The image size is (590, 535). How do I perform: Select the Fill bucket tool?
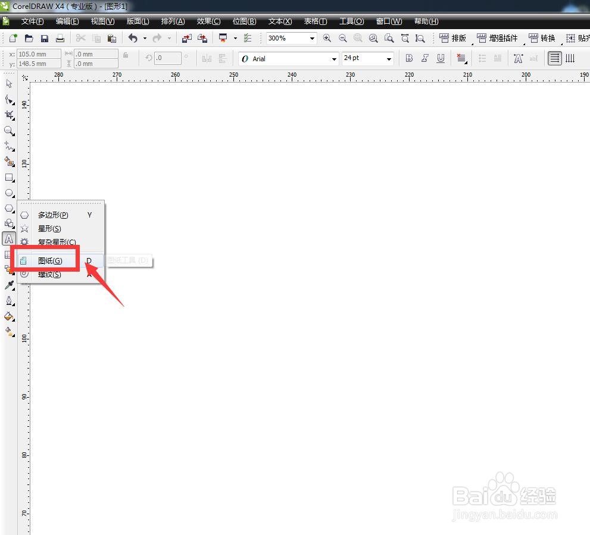pyautogui.click(x=9, y=316)
